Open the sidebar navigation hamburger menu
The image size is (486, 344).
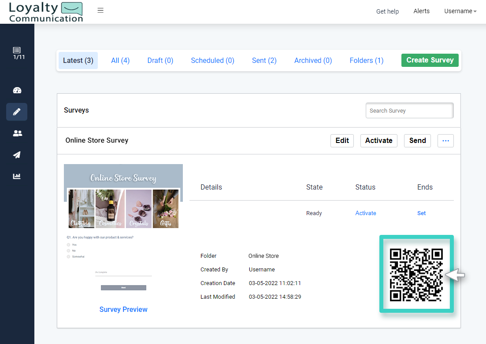pyautogui.click(x=100, y=10)
